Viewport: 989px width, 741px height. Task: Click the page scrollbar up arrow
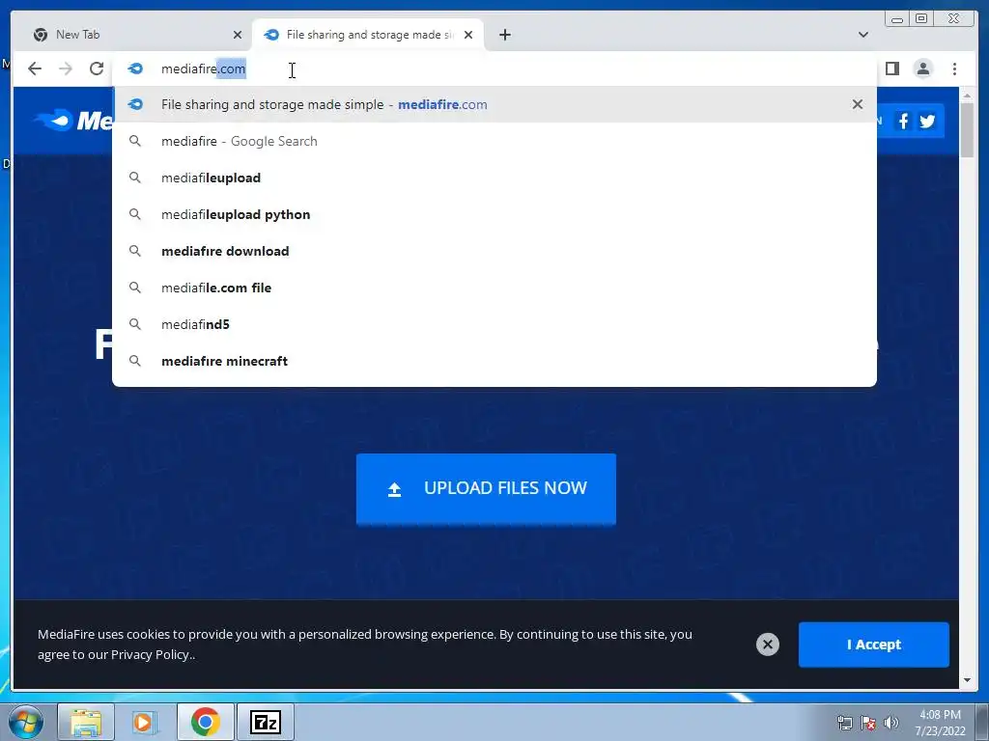(967, 96)
